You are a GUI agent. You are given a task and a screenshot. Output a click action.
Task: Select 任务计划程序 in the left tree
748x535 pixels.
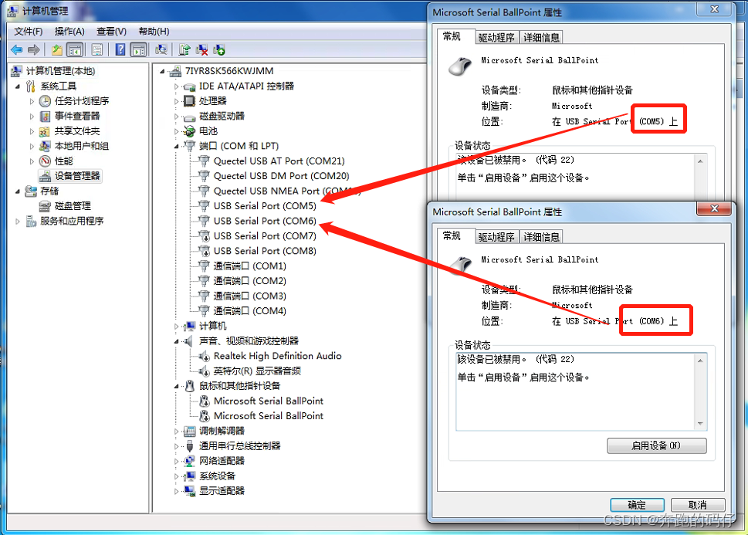[82, 100]
